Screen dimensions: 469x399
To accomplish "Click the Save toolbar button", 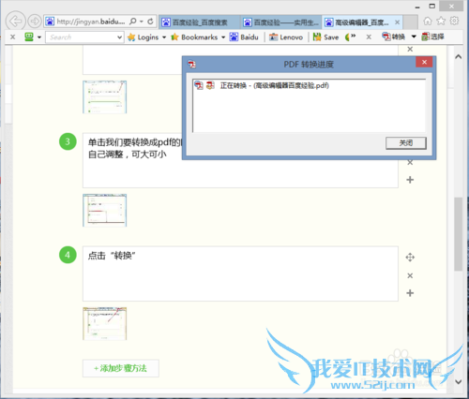I will 325,37.
